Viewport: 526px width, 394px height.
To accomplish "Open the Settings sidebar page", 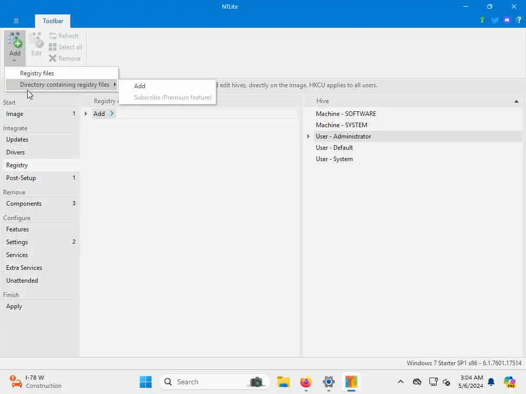I will coord(40,242).
